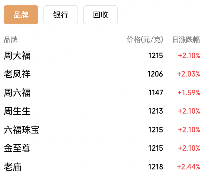Open 金至尊 gold price details
The height and width of the screenshot is (177, 206).
pos(17,148)
